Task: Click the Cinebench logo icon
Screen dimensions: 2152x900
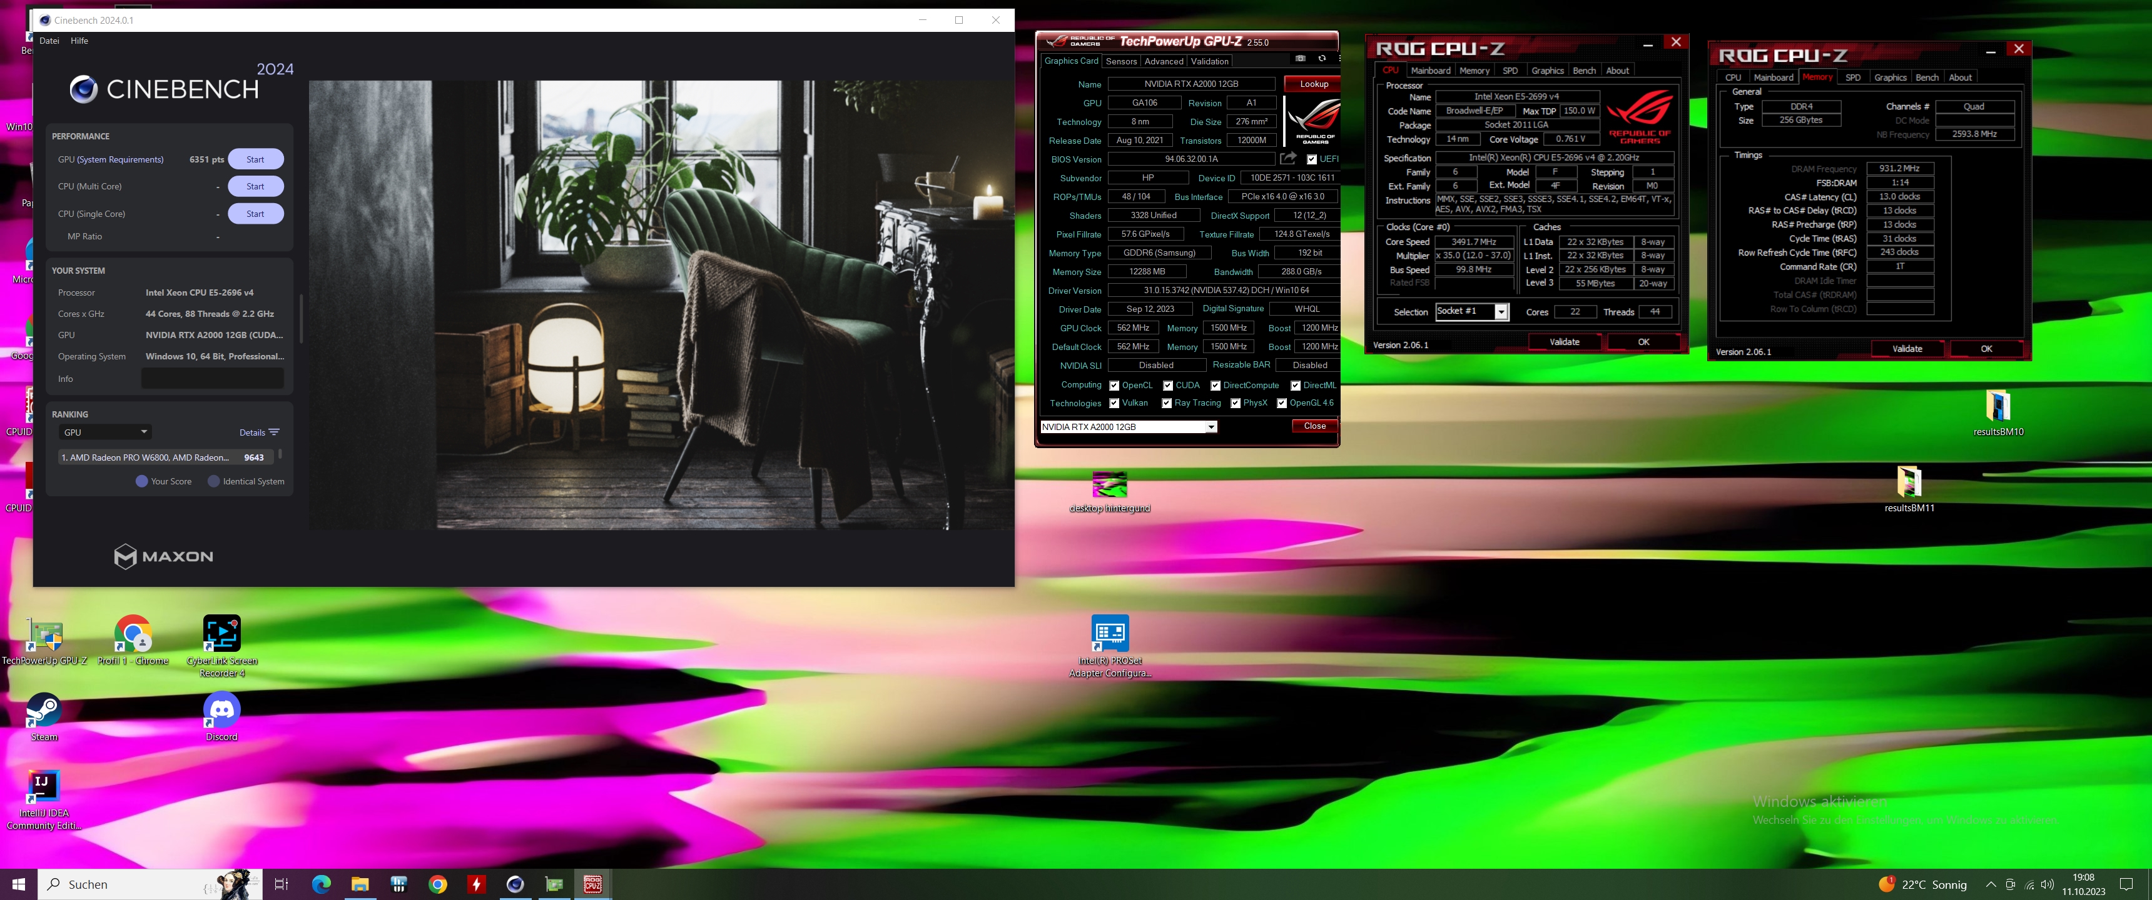Action: (84, 89)
